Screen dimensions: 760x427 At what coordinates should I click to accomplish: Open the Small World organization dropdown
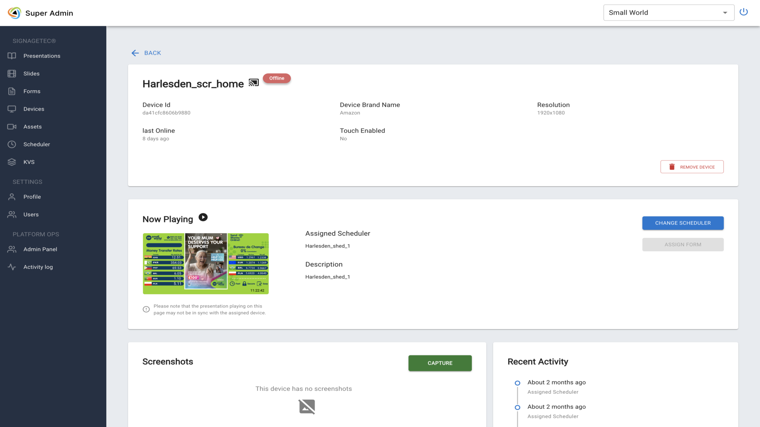pyautogui.click(x=669, y=13)
